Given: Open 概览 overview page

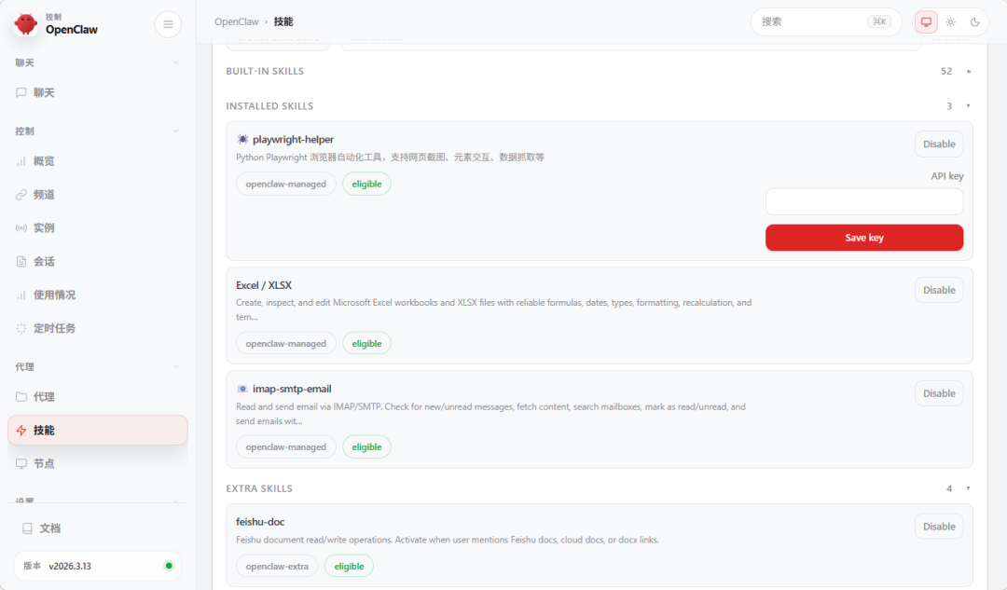Looking at the screenshot, I should (x=98, y=161).
